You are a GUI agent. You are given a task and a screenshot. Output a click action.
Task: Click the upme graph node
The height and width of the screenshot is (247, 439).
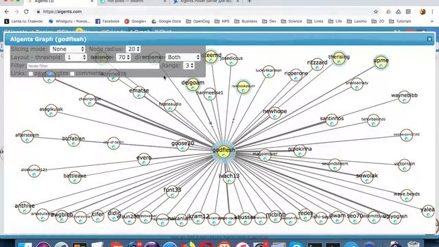click(x=381, y=62)
